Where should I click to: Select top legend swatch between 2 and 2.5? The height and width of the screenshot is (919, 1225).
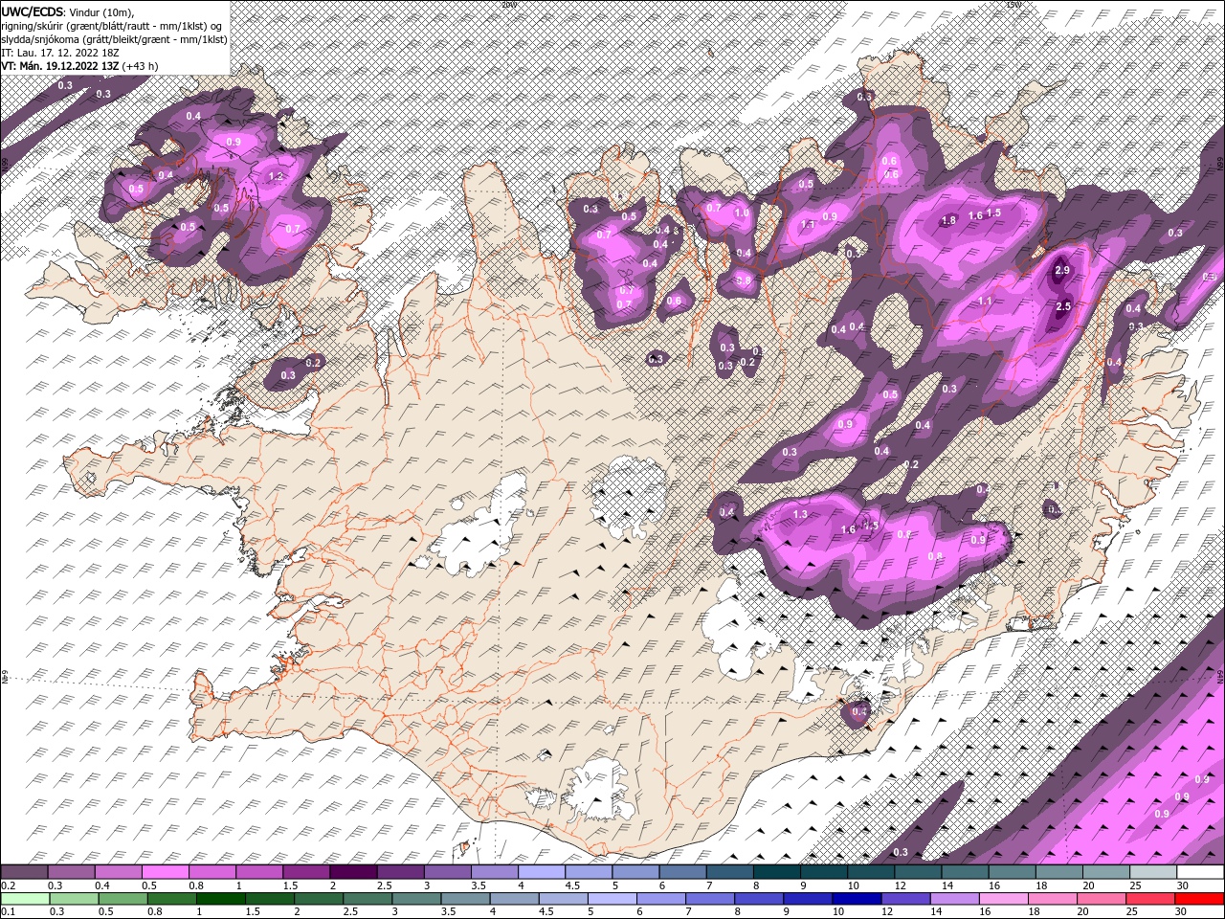(353, 872)
